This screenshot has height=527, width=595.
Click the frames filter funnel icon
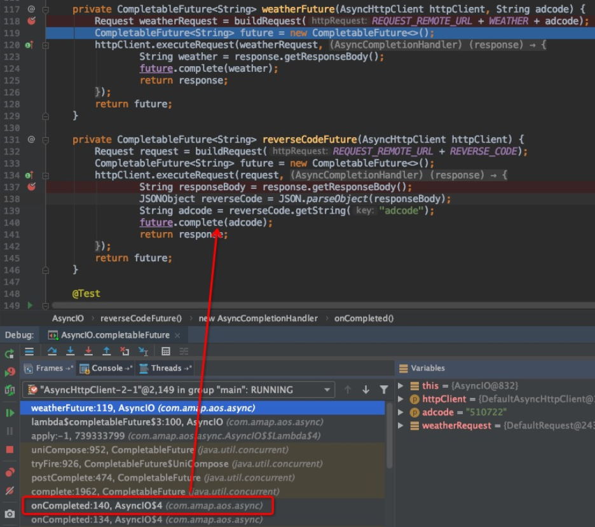point(384,390)
